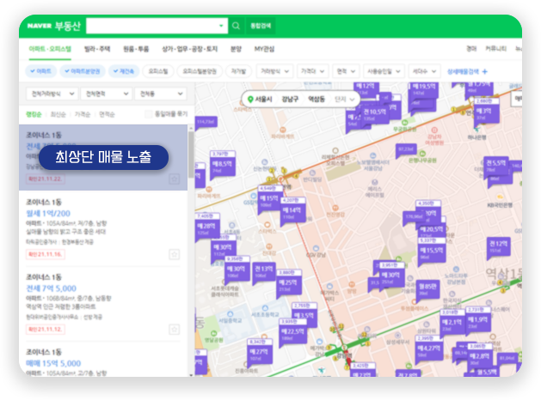This screenshot has width=541, height=400.
Task: Expand the 전체동 dropdown
Action: (x=161, y=94)
